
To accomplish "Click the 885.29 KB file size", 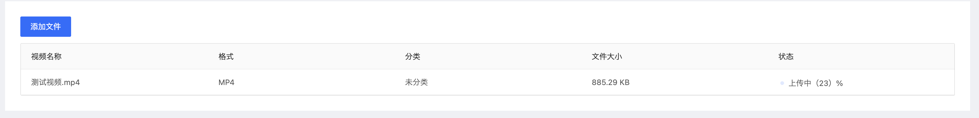I will tap(610, 82).
